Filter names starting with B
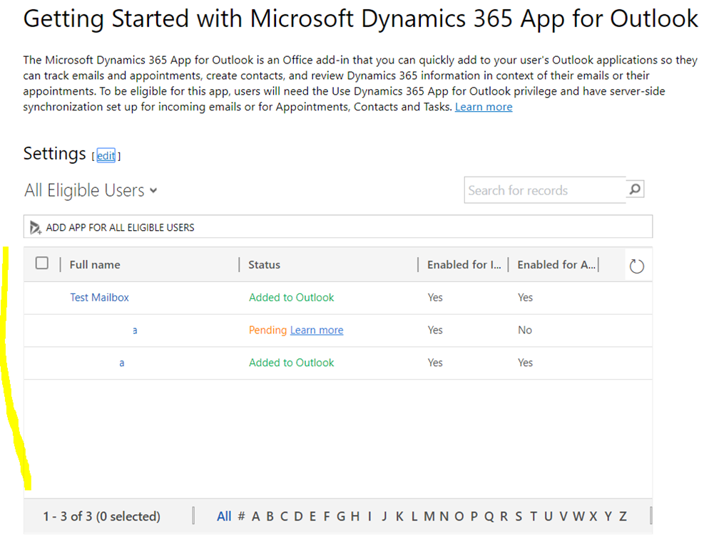 (270, 516)
